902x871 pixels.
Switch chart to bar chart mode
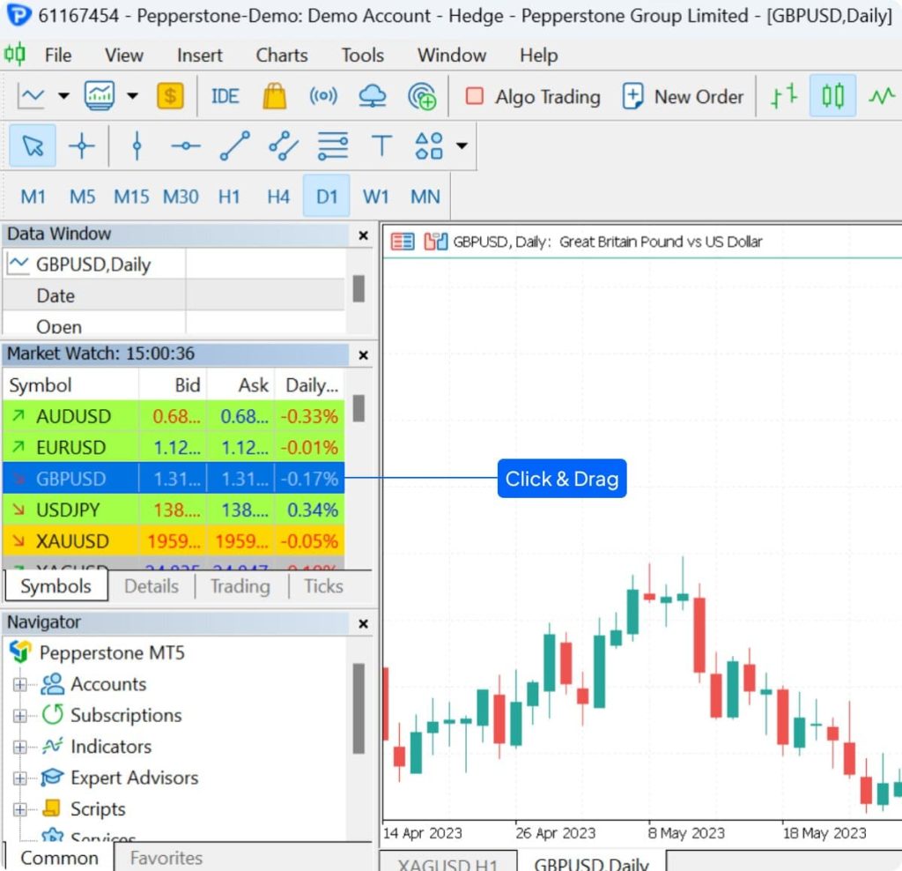point(783,96)
